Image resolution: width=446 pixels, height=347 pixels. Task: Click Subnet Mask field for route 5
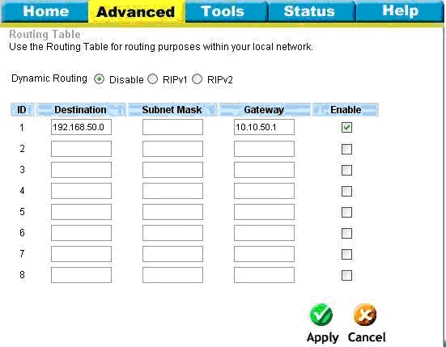[x=172, y=212]
